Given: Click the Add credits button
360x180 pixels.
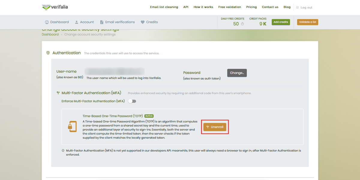Looking at the screenshot, I should click(x=281, y=22).
